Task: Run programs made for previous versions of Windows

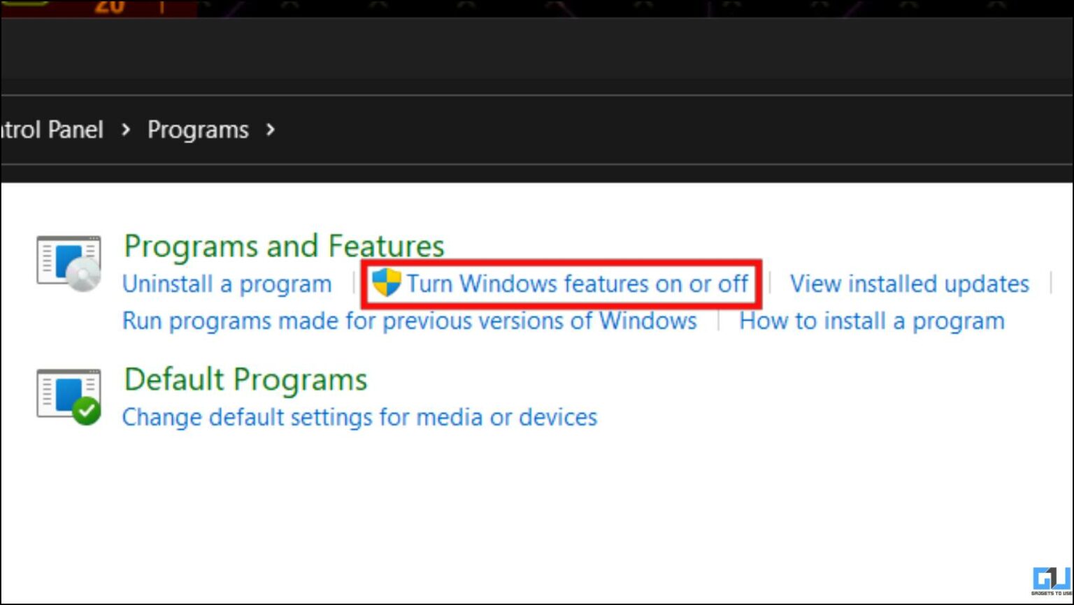Action: click(409, 321)
